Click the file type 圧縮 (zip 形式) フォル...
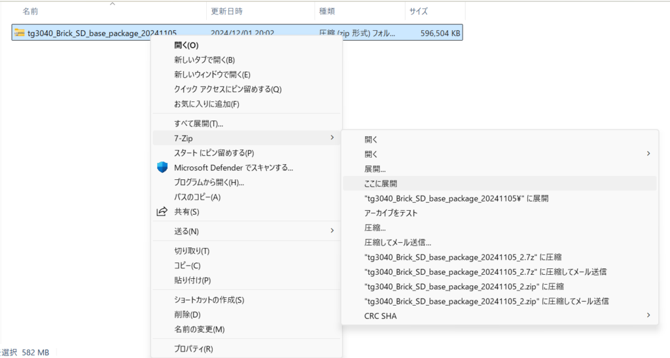Image resolution: width=670 pixels, height=358 pixels. [357, 33]
